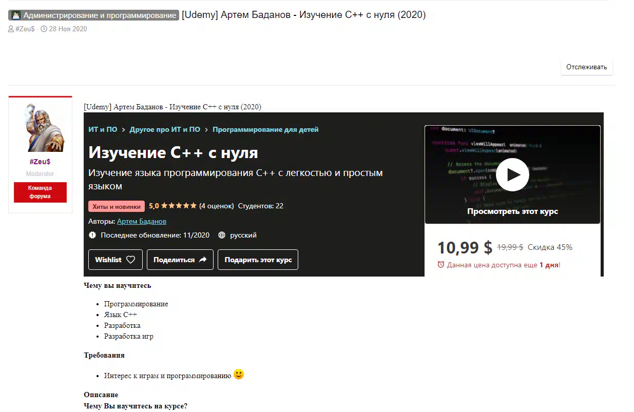
Task: Click the globe language icon
Action: click(222, 236)
